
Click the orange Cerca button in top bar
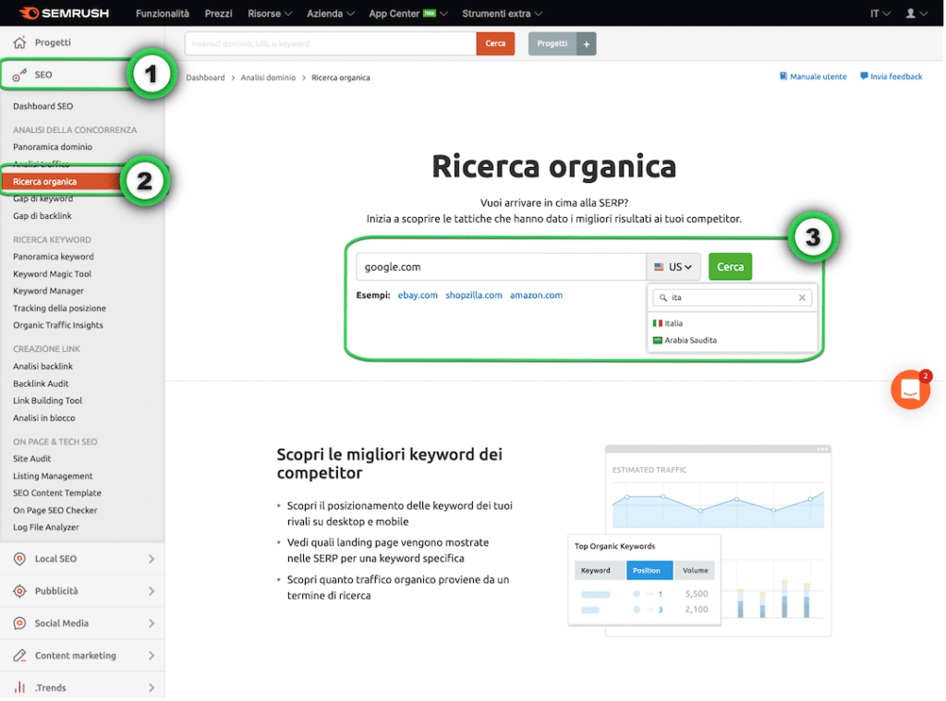(x=495, y=43)
